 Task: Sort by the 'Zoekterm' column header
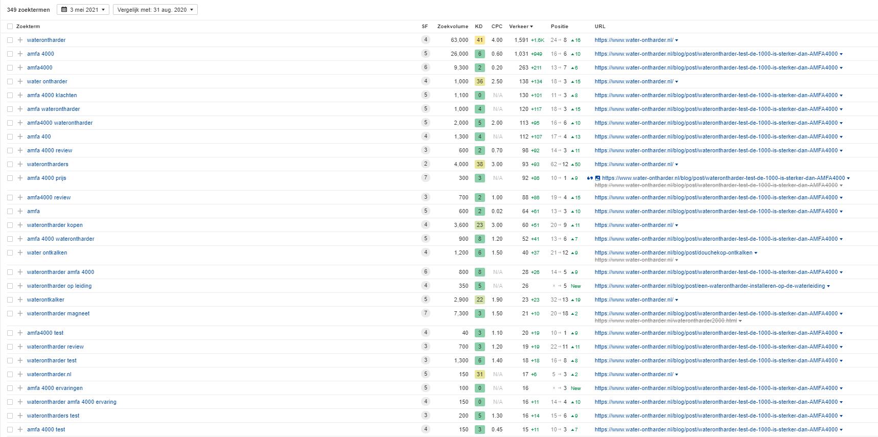pos(28,26)
